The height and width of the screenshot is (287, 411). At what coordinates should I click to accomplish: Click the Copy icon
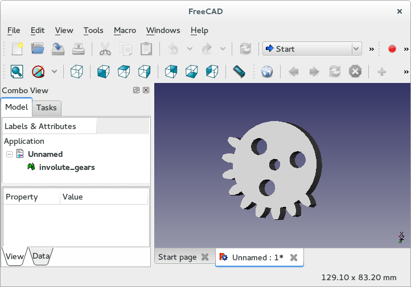click(126, 49)
